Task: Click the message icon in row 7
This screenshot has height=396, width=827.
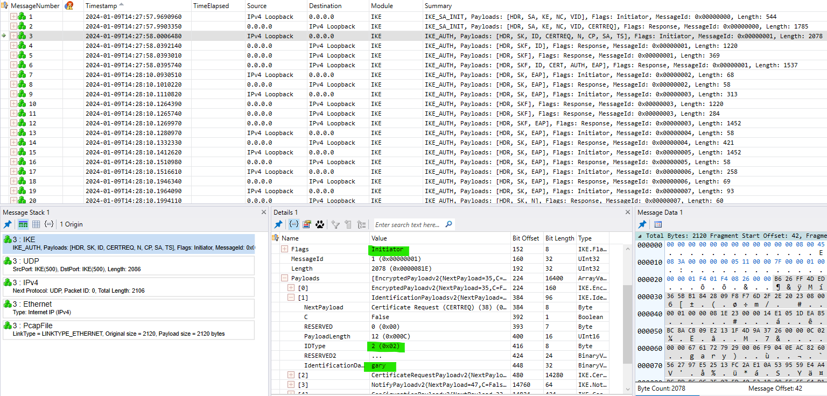Action: pyautogui.click(x=22, y=75)
